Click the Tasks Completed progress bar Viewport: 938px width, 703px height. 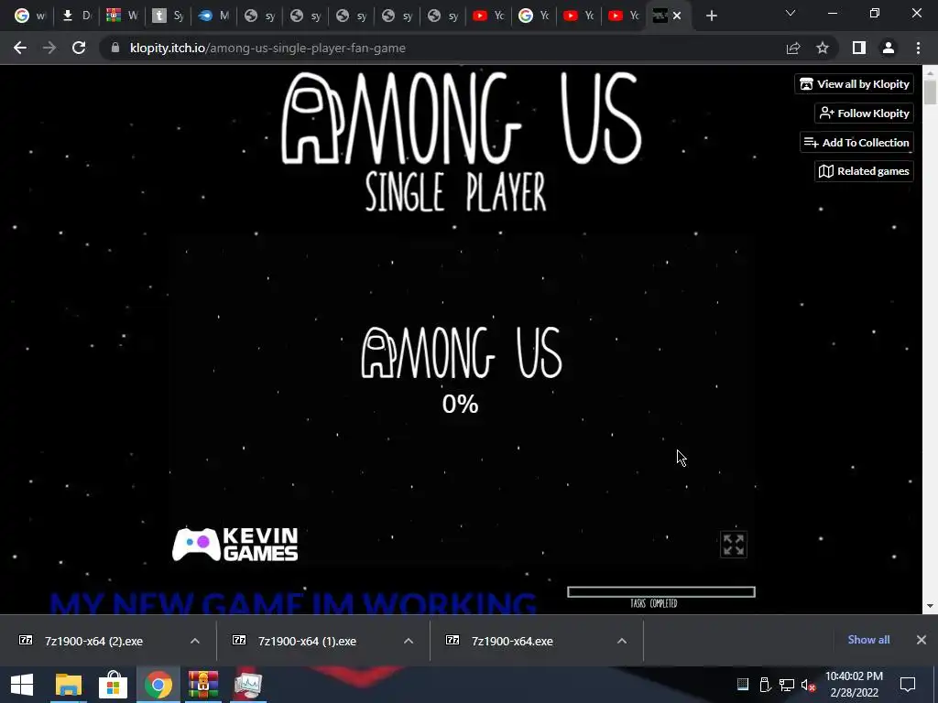(661, 592)
